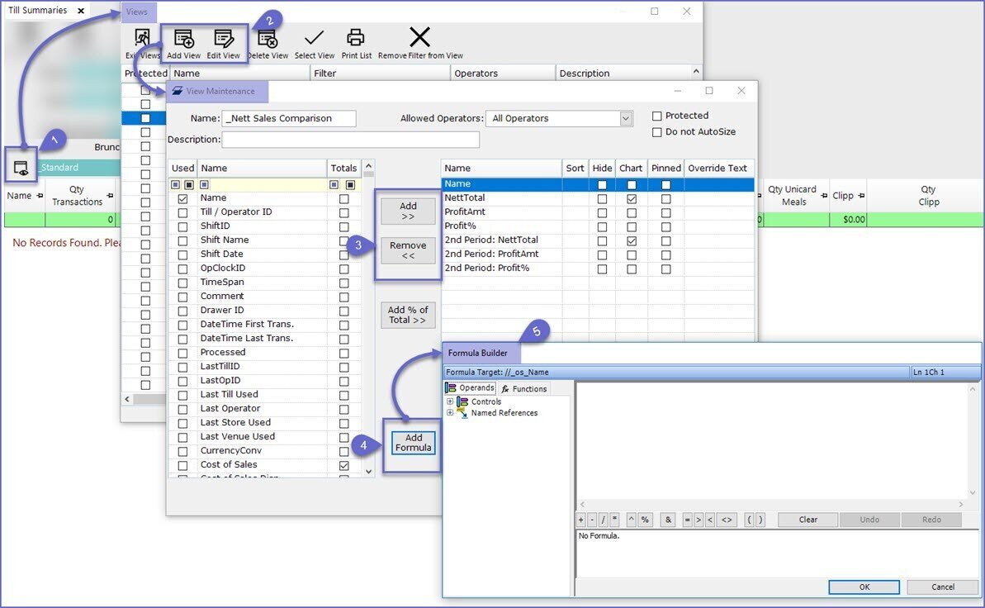Click the Description input field
The image size is (985, 608).
point(350,140)
